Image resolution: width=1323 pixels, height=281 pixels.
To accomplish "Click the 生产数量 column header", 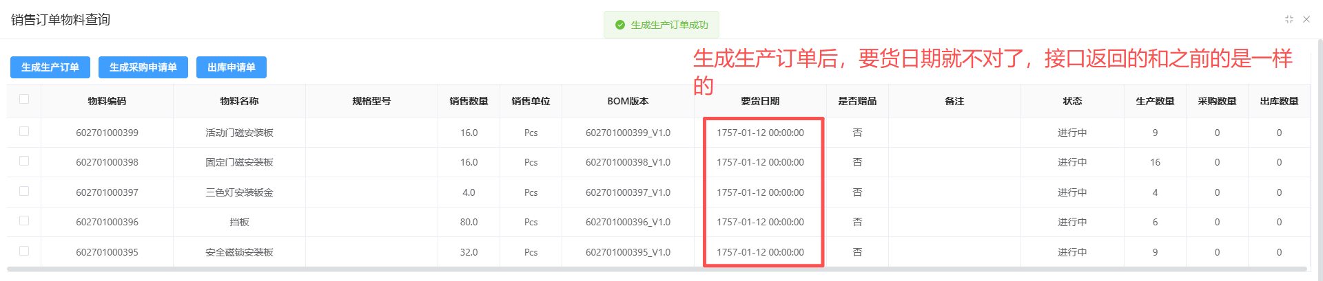I will tap(1155, 101).
